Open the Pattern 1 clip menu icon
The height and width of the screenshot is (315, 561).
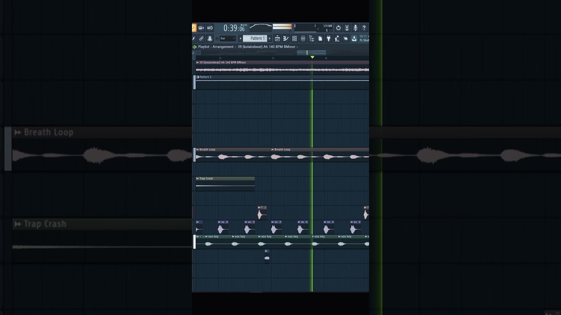197,77
